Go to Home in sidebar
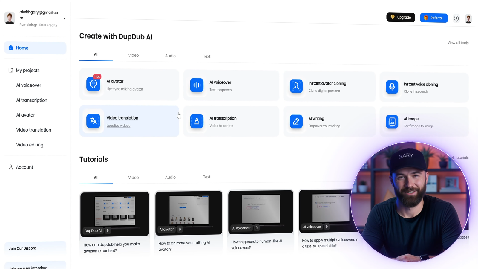The image size is (478, 269). pyautogui.click(x=35, y=48)
